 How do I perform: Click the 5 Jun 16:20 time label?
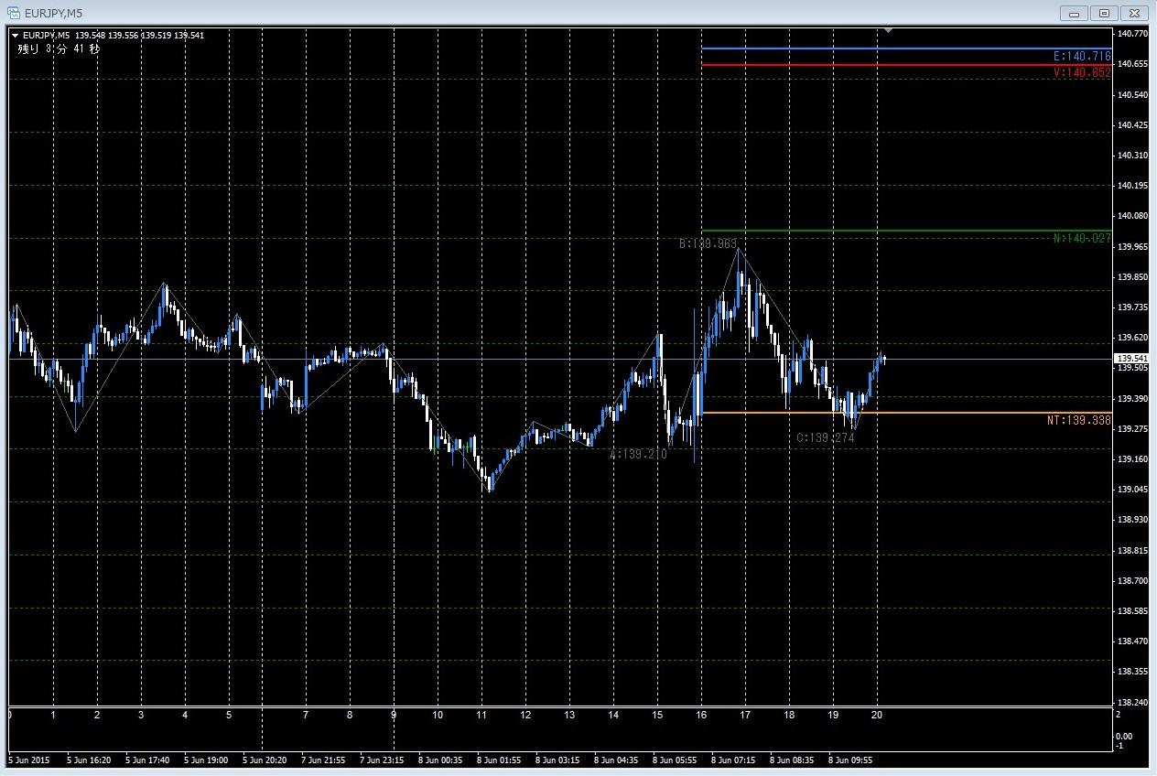(x=91, y=760)
